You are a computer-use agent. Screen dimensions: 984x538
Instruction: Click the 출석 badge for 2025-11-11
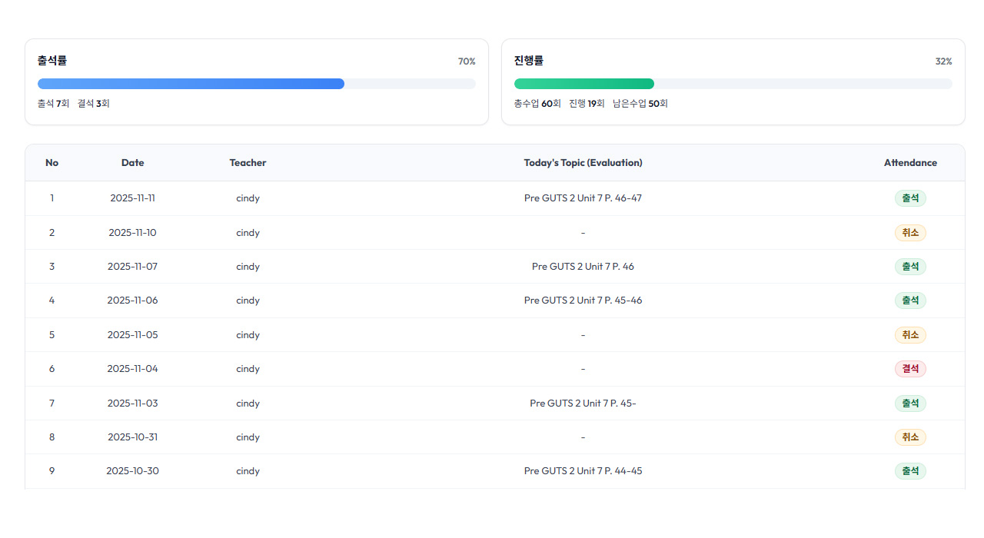click(910, 198)
